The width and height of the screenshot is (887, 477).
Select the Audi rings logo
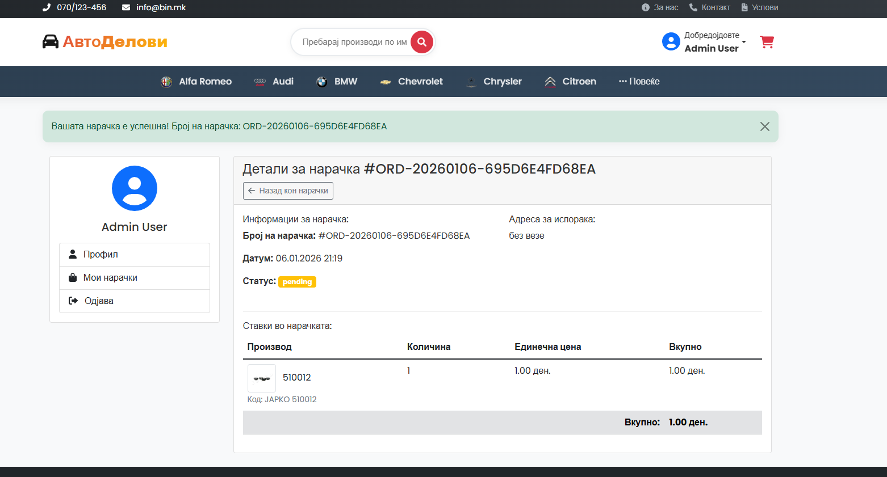(260, 81)
